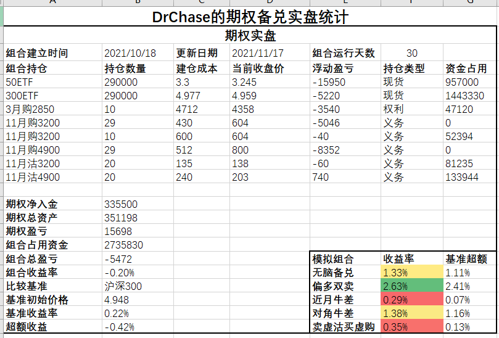Click the 期权盈亏 value 15698
This screenshot has width=499, height=338.
tap(138, 231)
